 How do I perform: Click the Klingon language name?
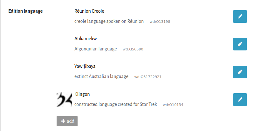pos(82,94)
